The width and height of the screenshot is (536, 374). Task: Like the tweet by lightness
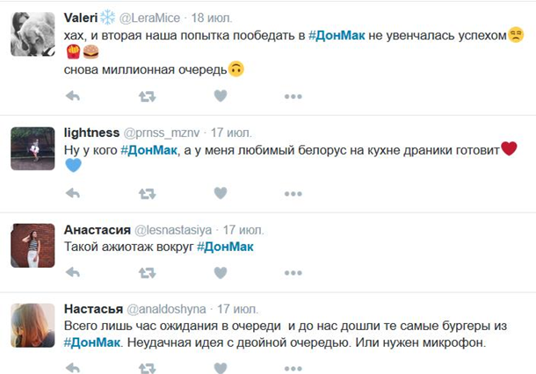pos(221,192)
